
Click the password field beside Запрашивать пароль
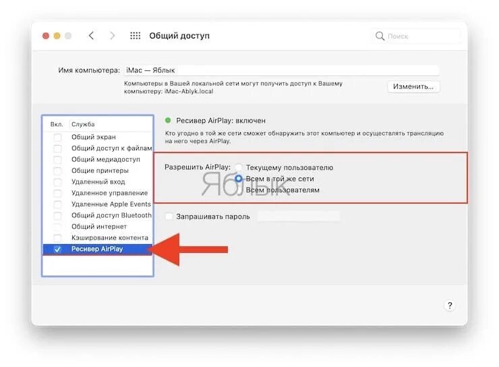coord(299,217)
